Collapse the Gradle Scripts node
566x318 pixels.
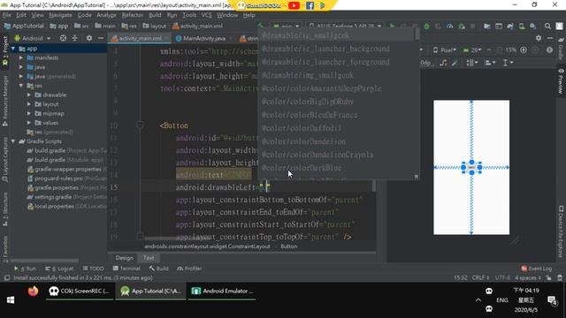click(x=13, y=141)
